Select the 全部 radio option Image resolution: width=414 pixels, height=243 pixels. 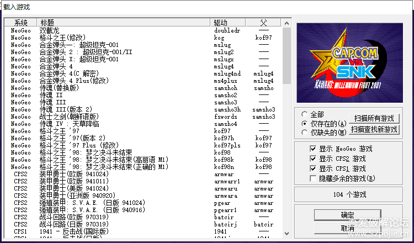304,114
